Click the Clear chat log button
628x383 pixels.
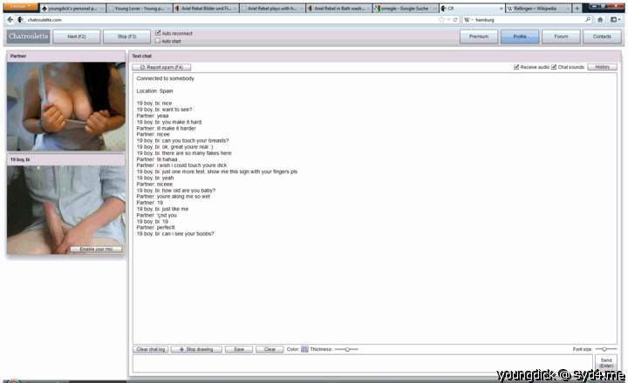[151, 349]
